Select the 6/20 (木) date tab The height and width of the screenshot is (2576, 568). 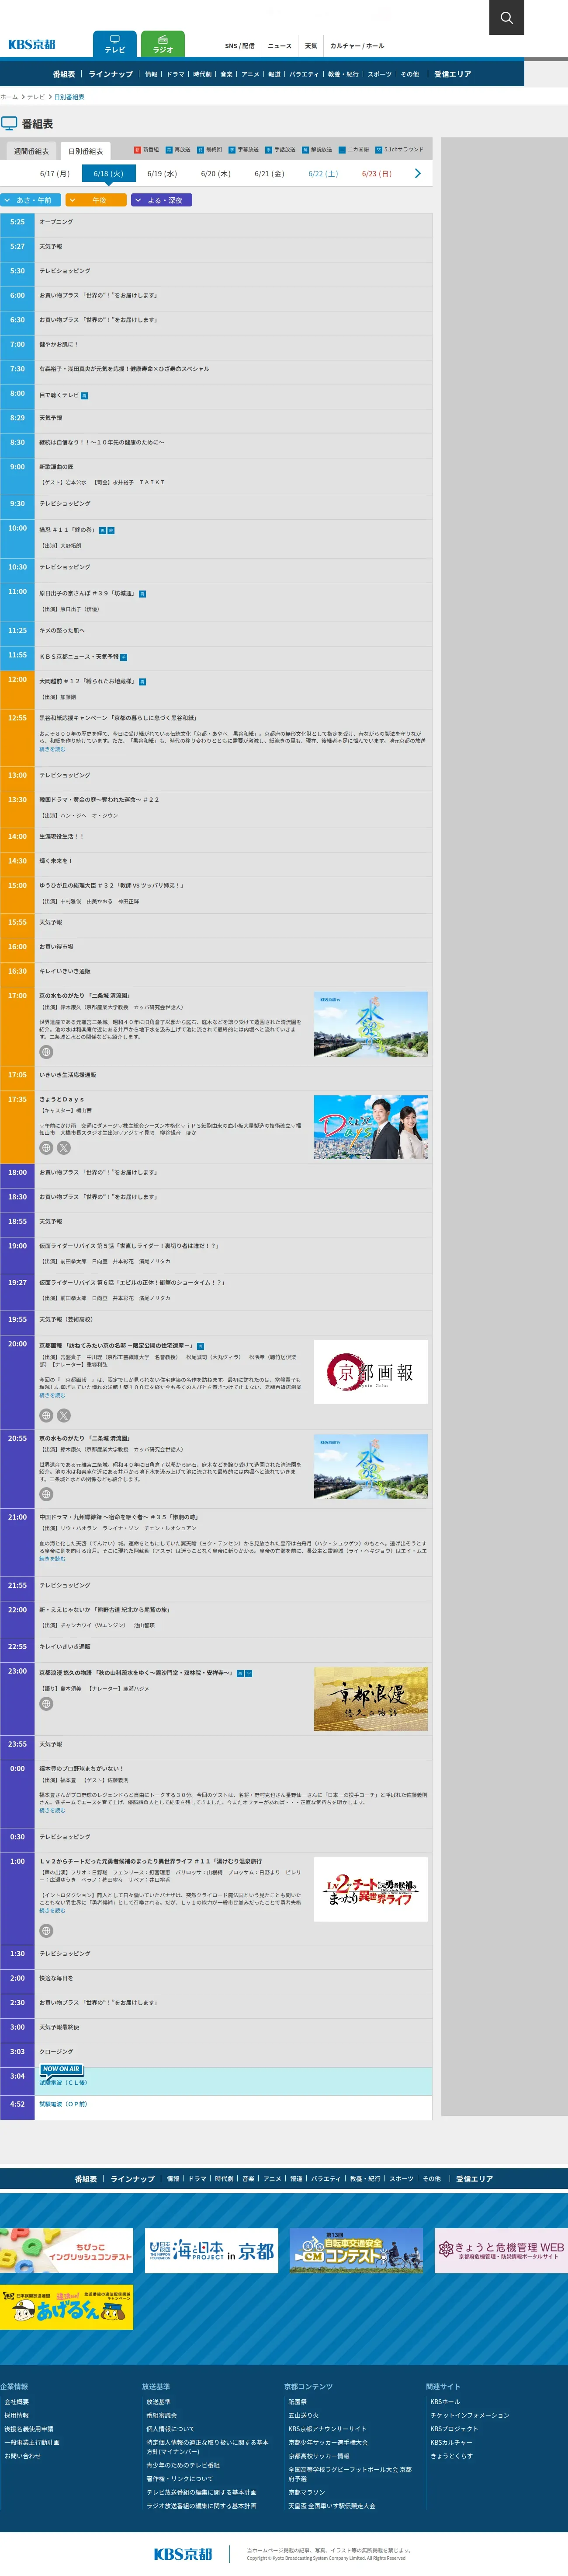pyautogui.click(x=215, y=174)
